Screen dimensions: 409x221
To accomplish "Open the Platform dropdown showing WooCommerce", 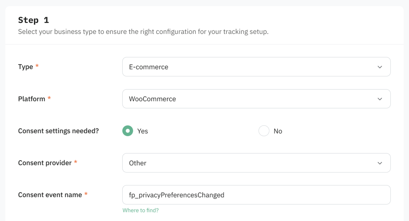I will [256, 99].
